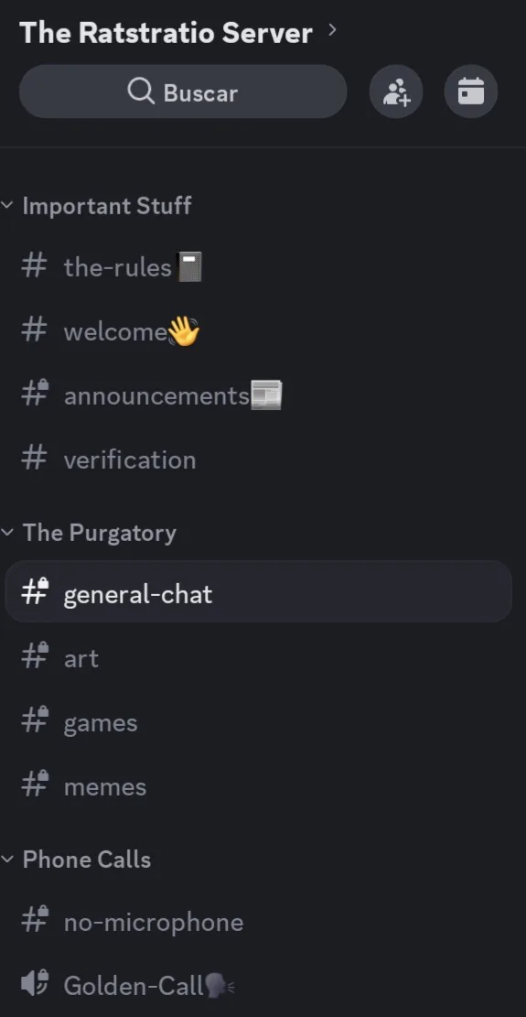
Task: Click the speaker icon beside Golden-Call
Action: [35, 984]
